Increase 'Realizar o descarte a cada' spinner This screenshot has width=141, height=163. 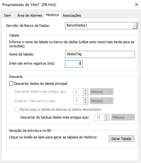click(x=85, y=100)
